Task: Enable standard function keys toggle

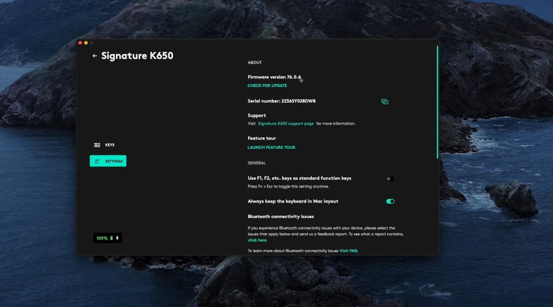Action: [390, 179]
